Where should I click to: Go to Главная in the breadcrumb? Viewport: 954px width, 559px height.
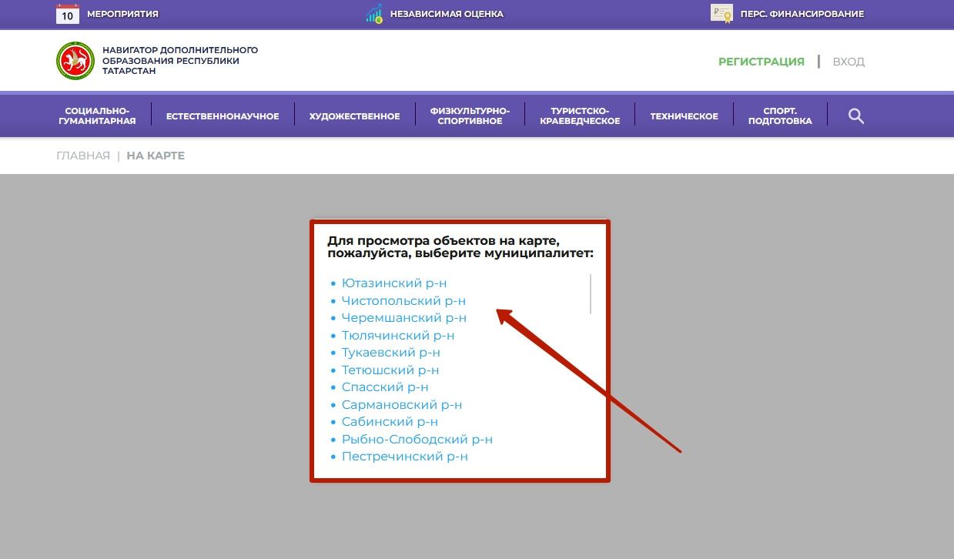point(83,156)
